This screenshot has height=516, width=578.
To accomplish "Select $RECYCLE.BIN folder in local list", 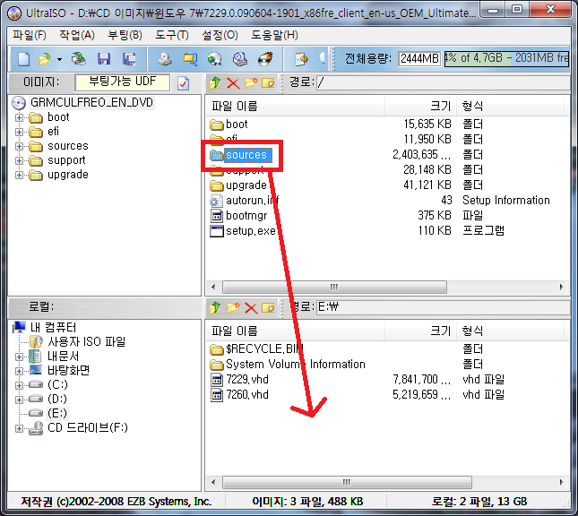I will point(264,349).
